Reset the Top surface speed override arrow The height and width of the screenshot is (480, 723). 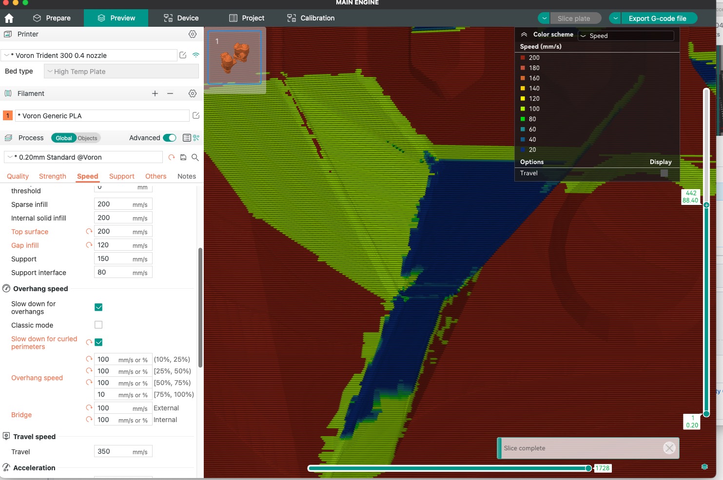(x=89, y=231)
